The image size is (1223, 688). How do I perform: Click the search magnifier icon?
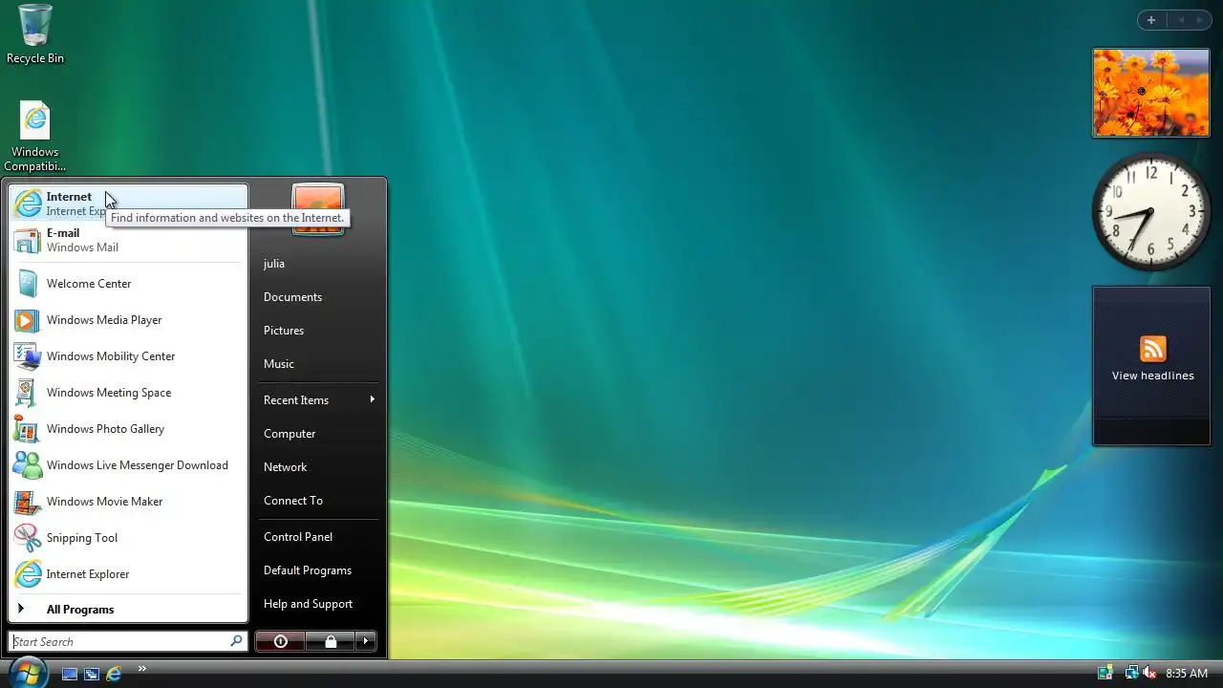[x=236, y=641]
